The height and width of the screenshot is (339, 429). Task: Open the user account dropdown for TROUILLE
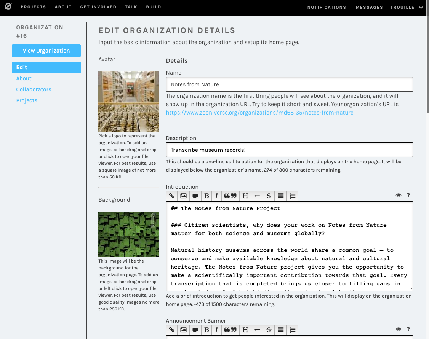[x=407, y=7]
